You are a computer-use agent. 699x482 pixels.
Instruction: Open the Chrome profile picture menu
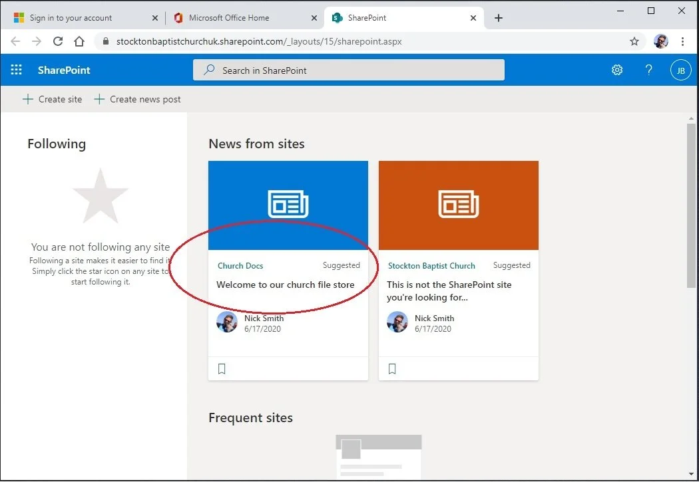660,41
